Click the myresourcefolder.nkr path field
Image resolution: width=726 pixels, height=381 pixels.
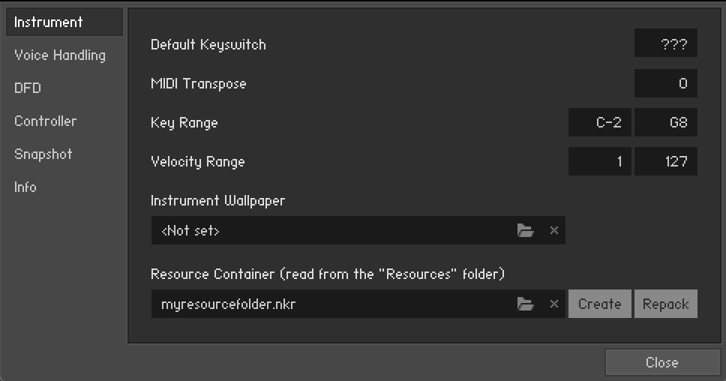(x=330, y=304)
